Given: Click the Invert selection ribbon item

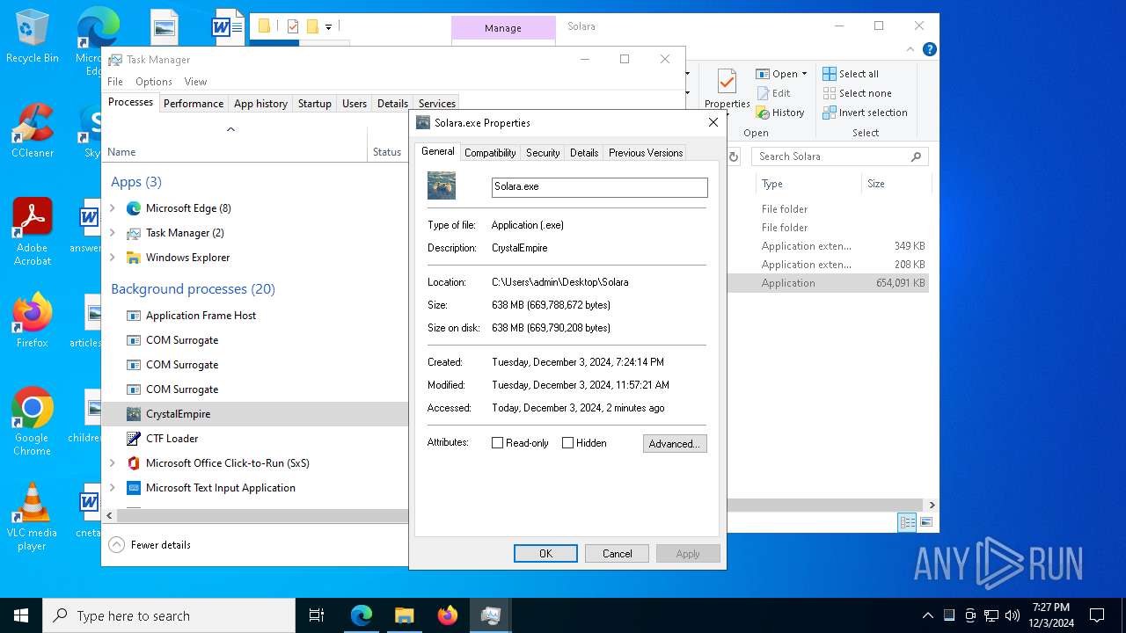Looking at the screenshot, I should (865, 113).
